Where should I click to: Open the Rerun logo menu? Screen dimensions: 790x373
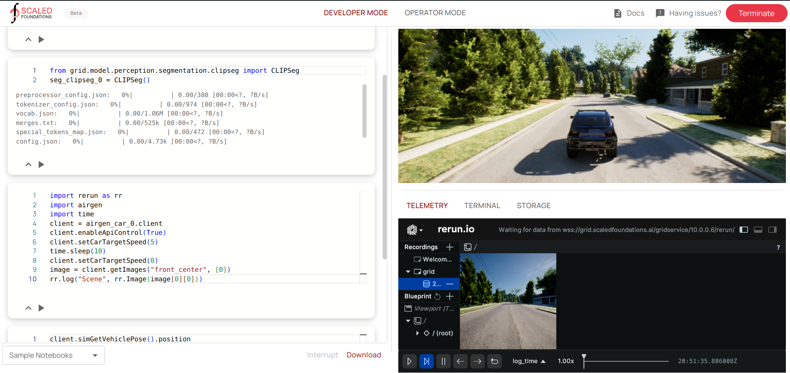pyautogui.click(x=415, y=229)
